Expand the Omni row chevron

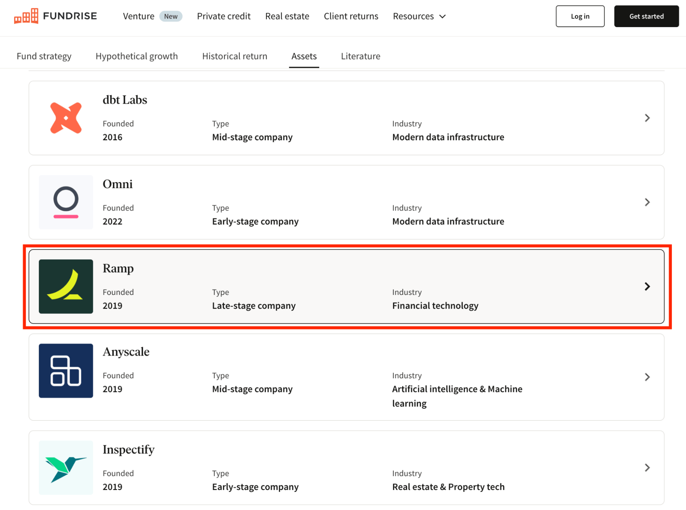click(x=647, y=202)
